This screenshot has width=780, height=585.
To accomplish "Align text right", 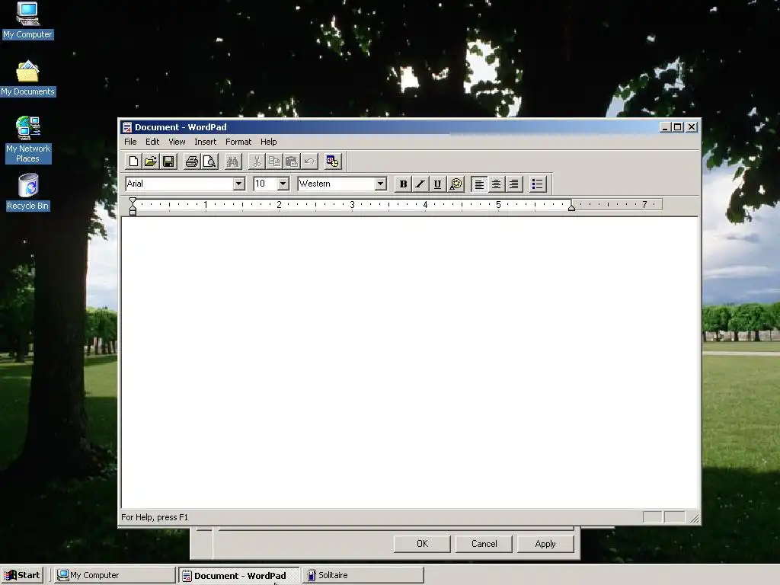I will point(514,184).
